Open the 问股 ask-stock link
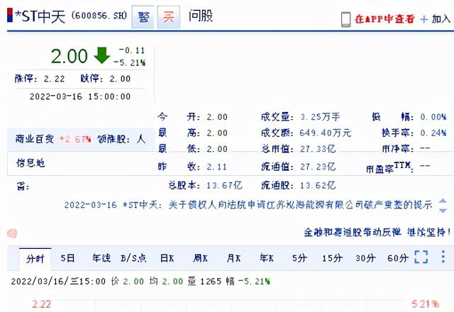Viewport: 454px width, 312px height. [201, 16]
